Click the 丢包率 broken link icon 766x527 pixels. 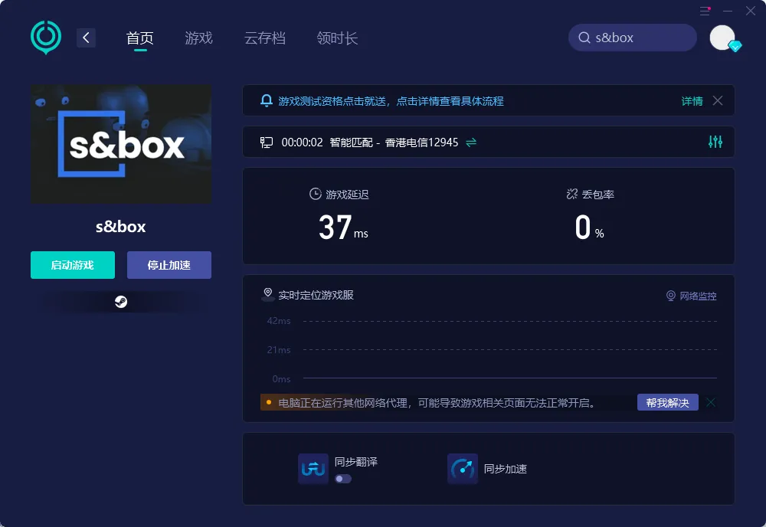click(x=572, y=194)
